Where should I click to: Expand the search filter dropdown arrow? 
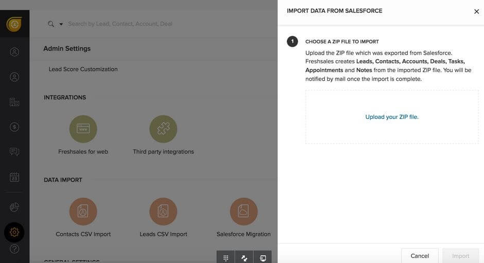click(x=61, y=24)
